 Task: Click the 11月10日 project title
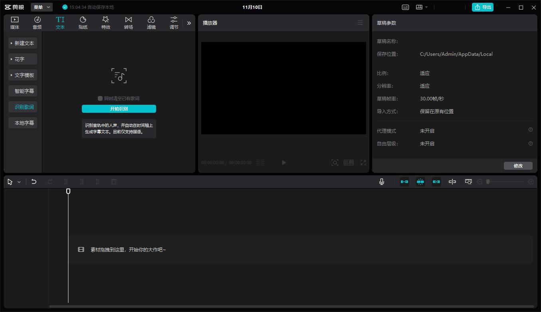click(252, 7)
